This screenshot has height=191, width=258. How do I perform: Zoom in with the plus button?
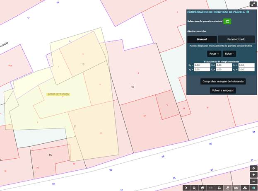click(x=253, y=175)
